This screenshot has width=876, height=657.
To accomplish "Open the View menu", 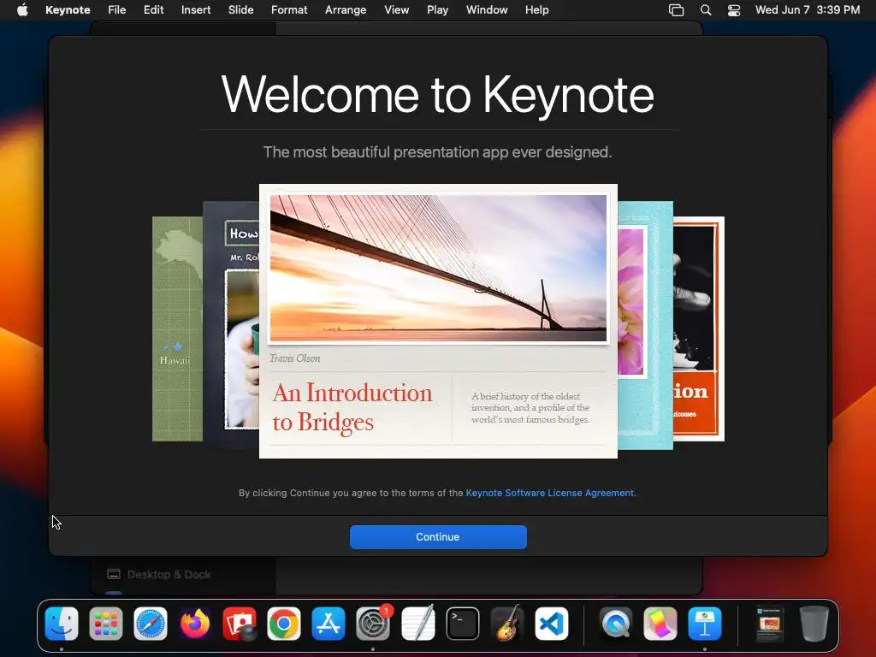I will point(397,10).
